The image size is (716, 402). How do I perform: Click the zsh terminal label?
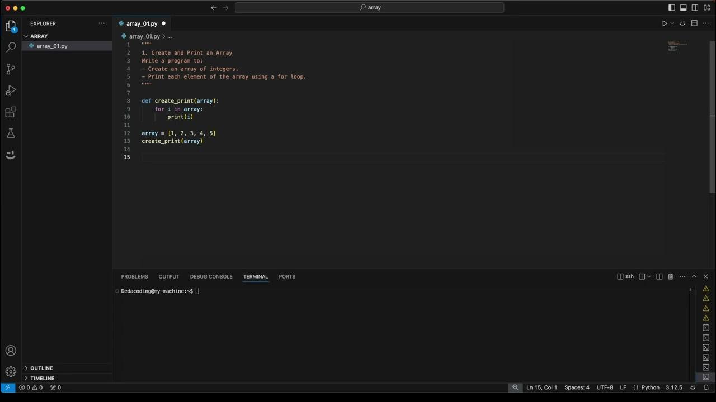click(625, 276)
